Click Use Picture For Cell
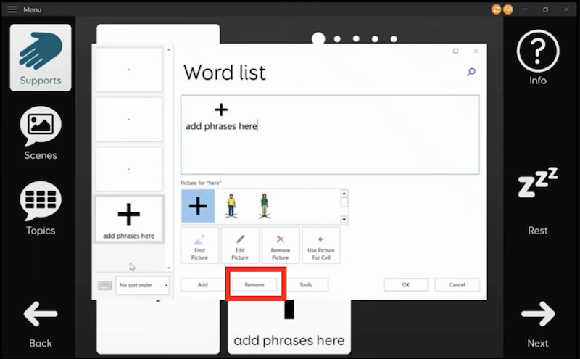The height and width of the screenshot is (359, 580). [320, 246]
